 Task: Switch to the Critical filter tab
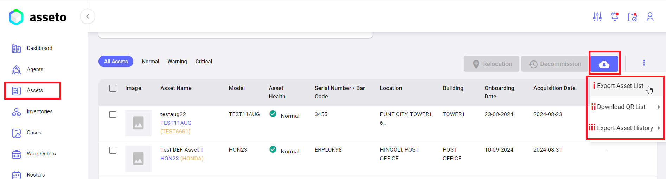point(204,62)
